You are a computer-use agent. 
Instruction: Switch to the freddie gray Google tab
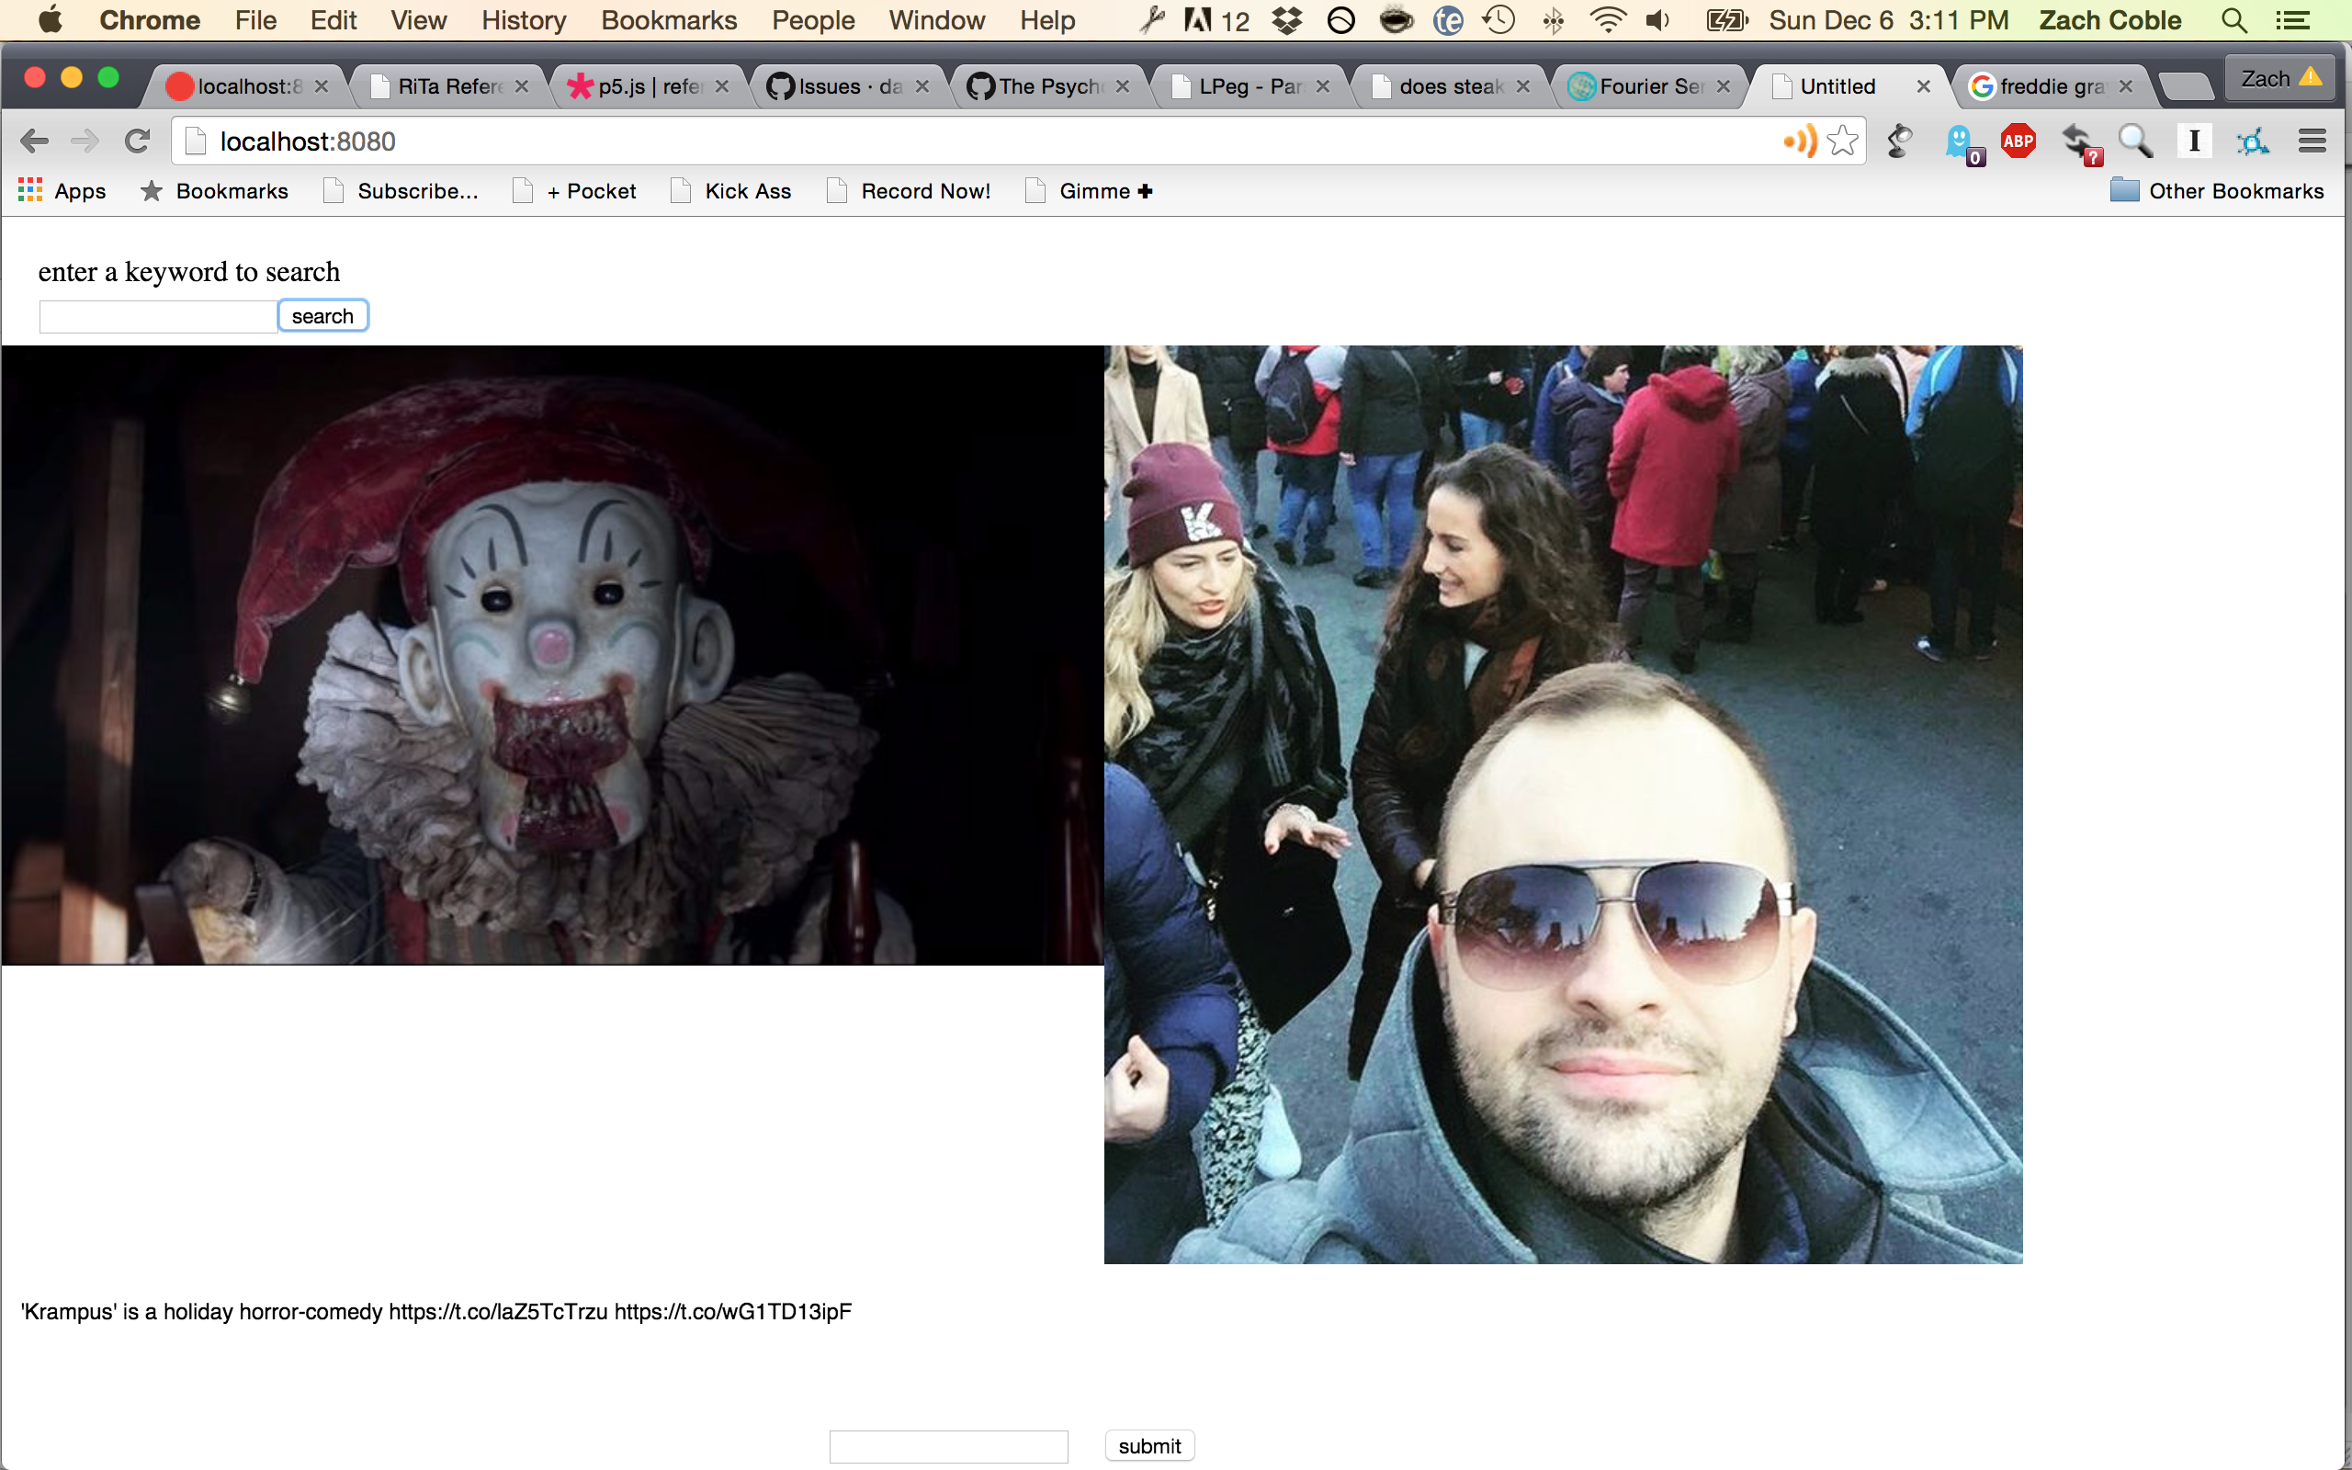pos(2052,86)
